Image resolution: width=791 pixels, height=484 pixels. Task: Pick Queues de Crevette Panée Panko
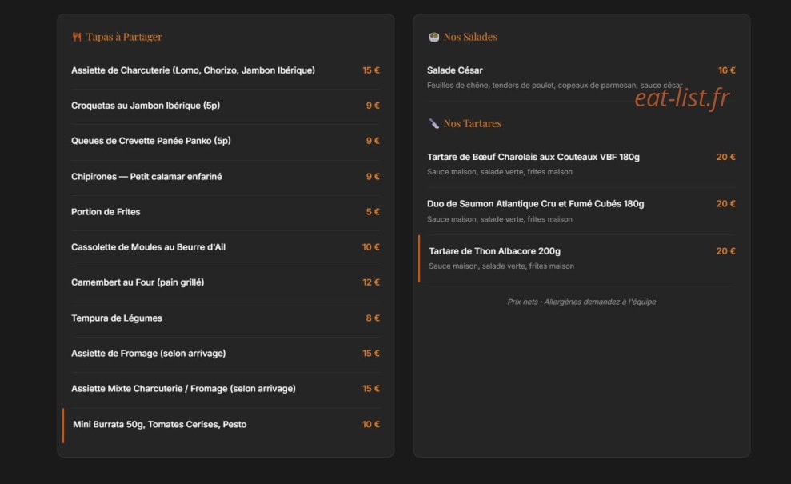click(226, 142)
